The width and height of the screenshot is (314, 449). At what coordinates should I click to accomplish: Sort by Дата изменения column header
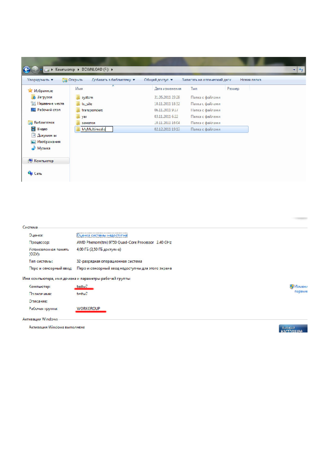pos(168,89)
